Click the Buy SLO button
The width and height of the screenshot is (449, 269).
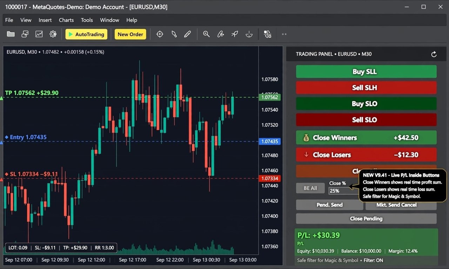tap(366, 104)
